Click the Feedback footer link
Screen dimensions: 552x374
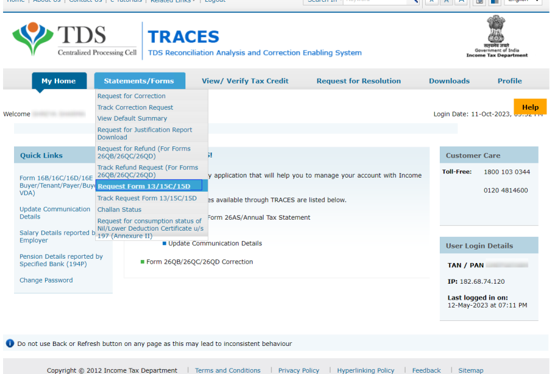426,370
